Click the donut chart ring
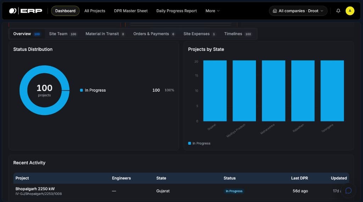This screenshot has width=363, height=202. [44, 69]
